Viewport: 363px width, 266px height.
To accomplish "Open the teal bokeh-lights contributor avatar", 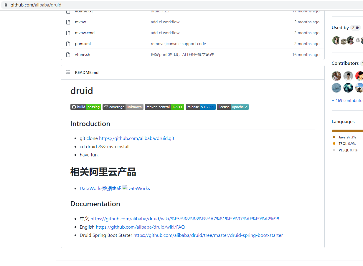I will pos(348,88).
